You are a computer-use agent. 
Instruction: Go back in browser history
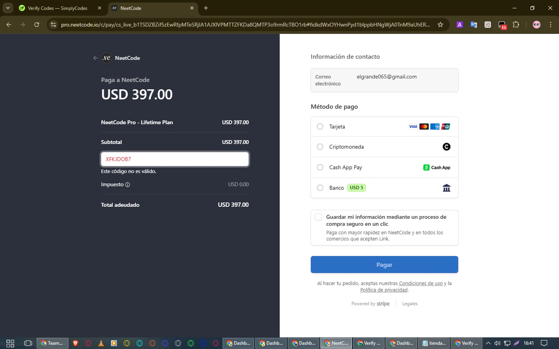coord(9,25)
